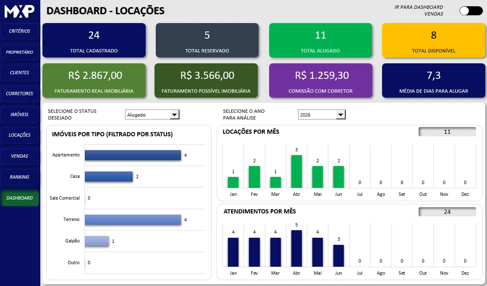Click the Atendimentos por Mês total box showing 24
The image size is (487, 286).
tap(447, 212)
